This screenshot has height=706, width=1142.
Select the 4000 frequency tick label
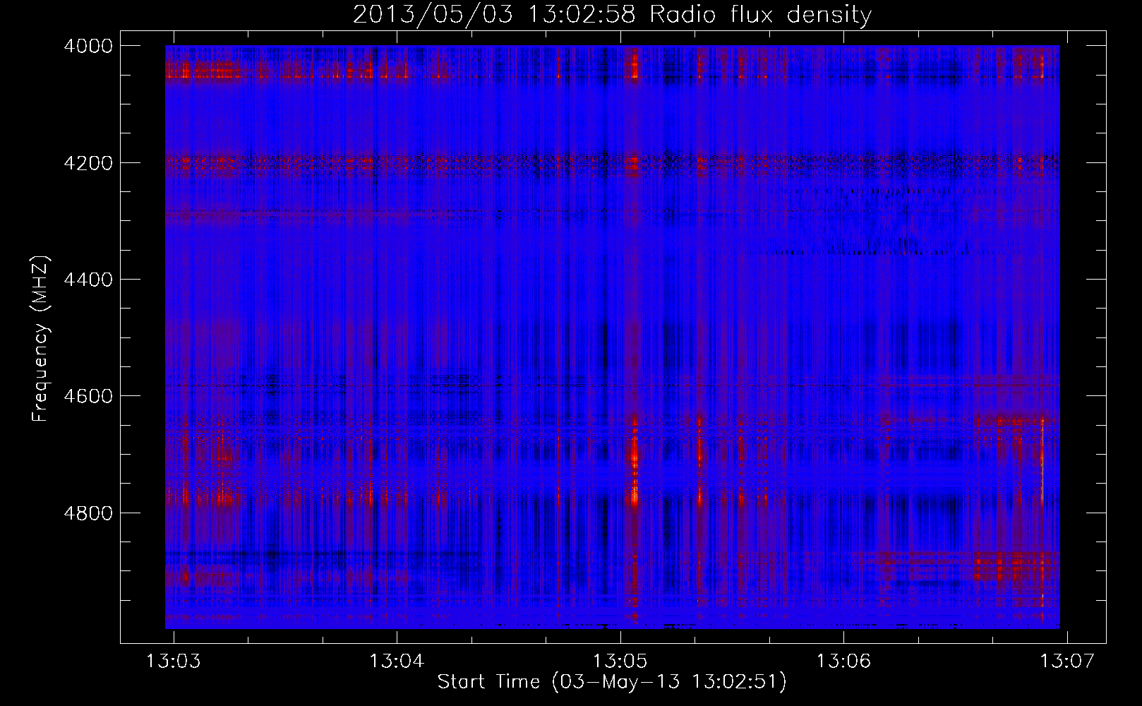88,46
